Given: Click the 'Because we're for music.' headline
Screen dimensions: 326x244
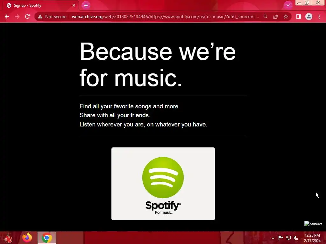Looking at the screenshot, I should [158, 64].
